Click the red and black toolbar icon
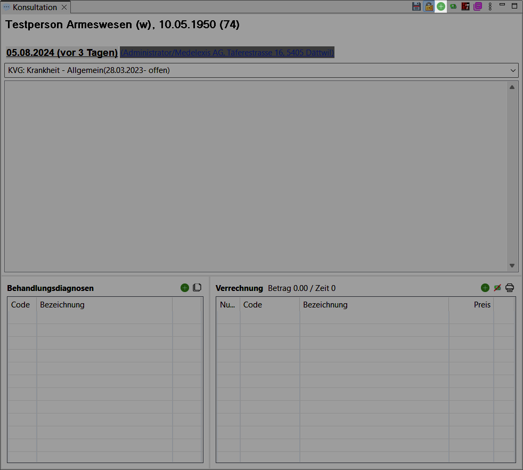 click(x=465, y=6)
